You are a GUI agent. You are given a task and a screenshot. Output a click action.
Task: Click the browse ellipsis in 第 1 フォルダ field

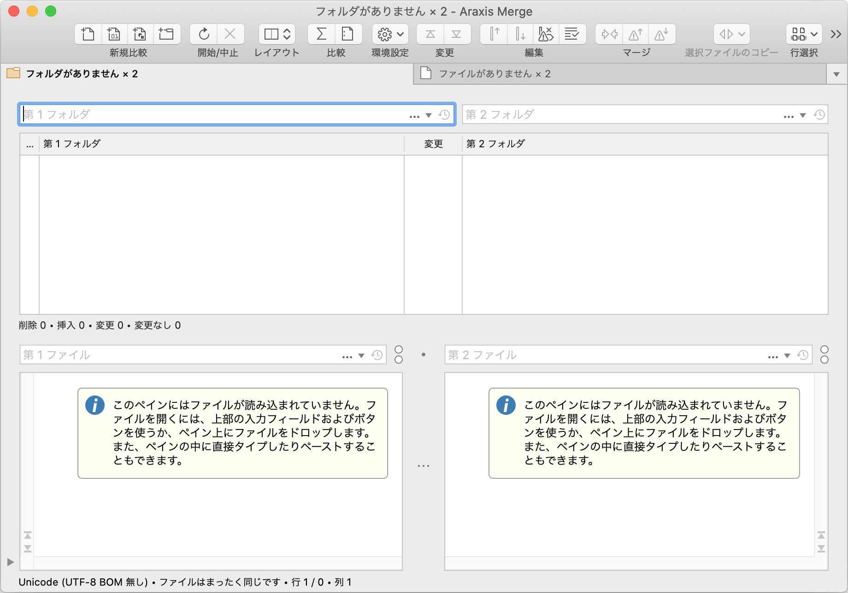pyautogui.click(x=414, y=116)
